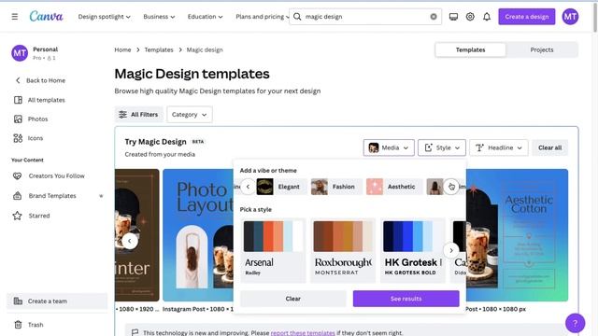
Task: Open Creators You Follow
Action: 49,176
